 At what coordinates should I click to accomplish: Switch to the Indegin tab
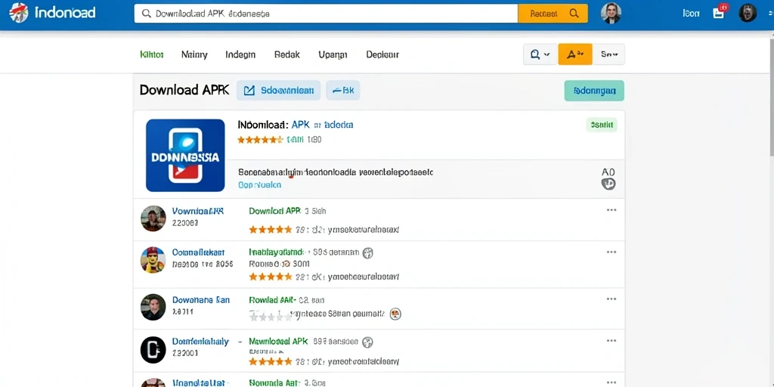coord(240,54)
